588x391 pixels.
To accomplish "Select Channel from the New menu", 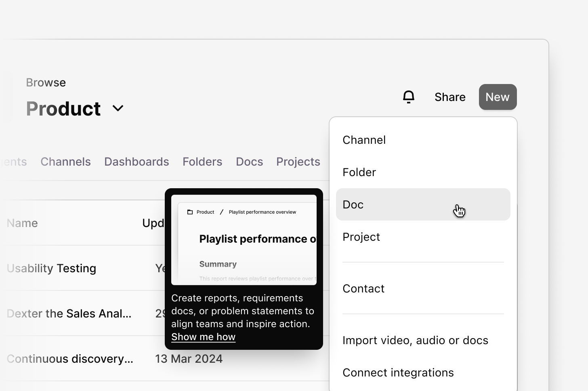I will (x=364, y=140).
